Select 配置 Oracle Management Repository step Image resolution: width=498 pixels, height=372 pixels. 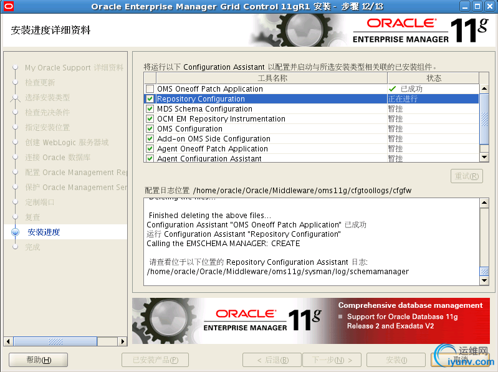tap(76, 173)
